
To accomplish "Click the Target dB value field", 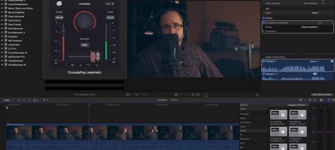I will [x=59, y=18].
